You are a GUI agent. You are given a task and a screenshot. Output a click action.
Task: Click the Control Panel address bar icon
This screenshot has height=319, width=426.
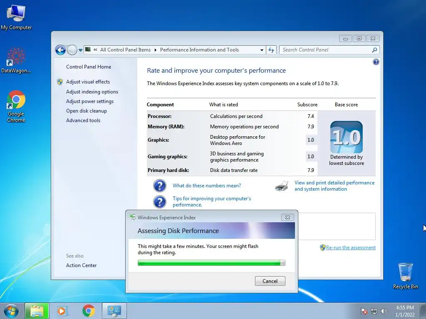pyautogui.click(x=88, y=49)
